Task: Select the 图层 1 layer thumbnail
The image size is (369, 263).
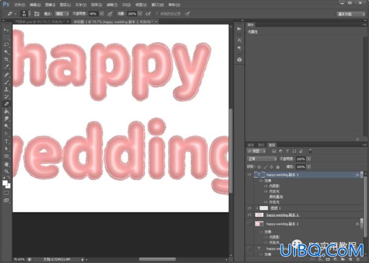Action: pyautogui.click(x=264, y=208)
